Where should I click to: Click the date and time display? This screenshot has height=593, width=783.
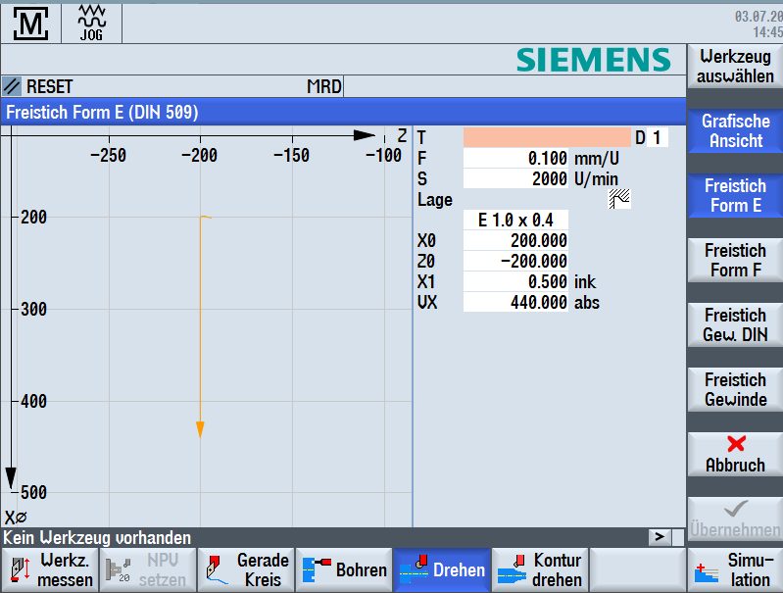pyautogui.click(x=759, y=24)
